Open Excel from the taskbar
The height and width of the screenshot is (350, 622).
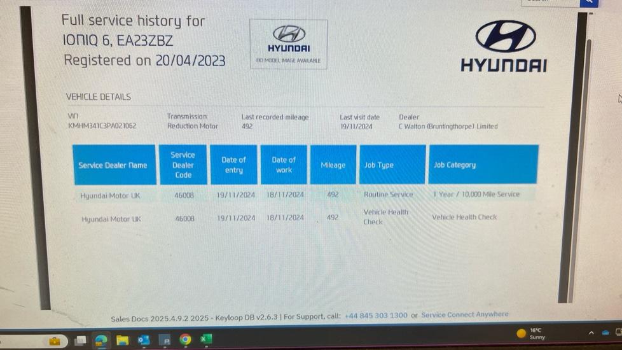click(205, 339)
